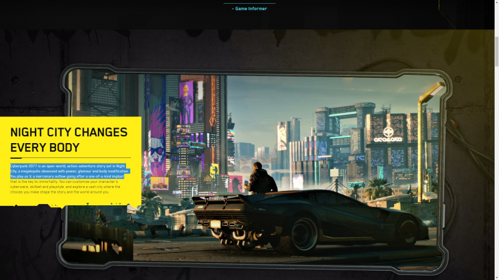
Task: Click the scrollbar up arrow
Action: (496, 3)
